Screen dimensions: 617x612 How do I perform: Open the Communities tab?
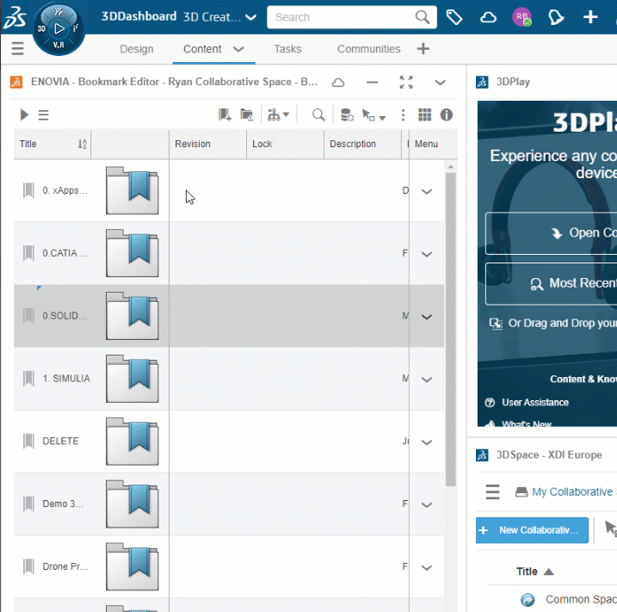pyautogui.click(x=368, y=49)
